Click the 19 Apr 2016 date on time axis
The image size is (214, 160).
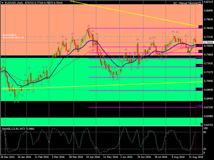[93, 157]
